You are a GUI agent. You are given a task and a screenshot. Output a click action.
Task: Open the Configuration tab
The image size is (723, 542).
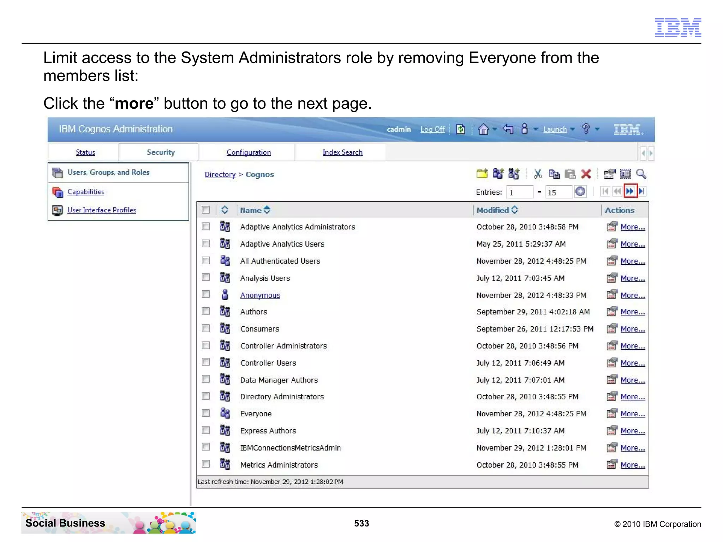coord(249,152)
